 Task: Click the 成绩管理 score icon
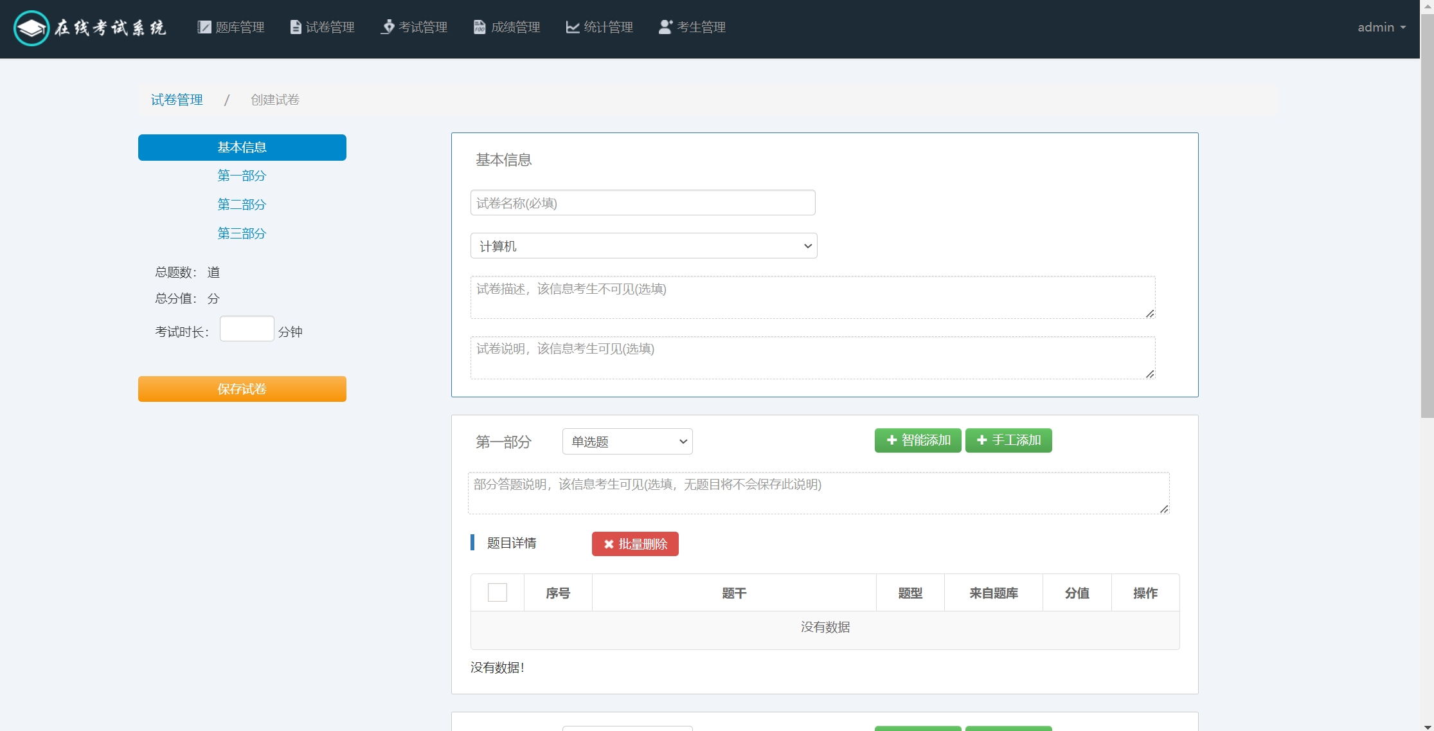(479, 27)
